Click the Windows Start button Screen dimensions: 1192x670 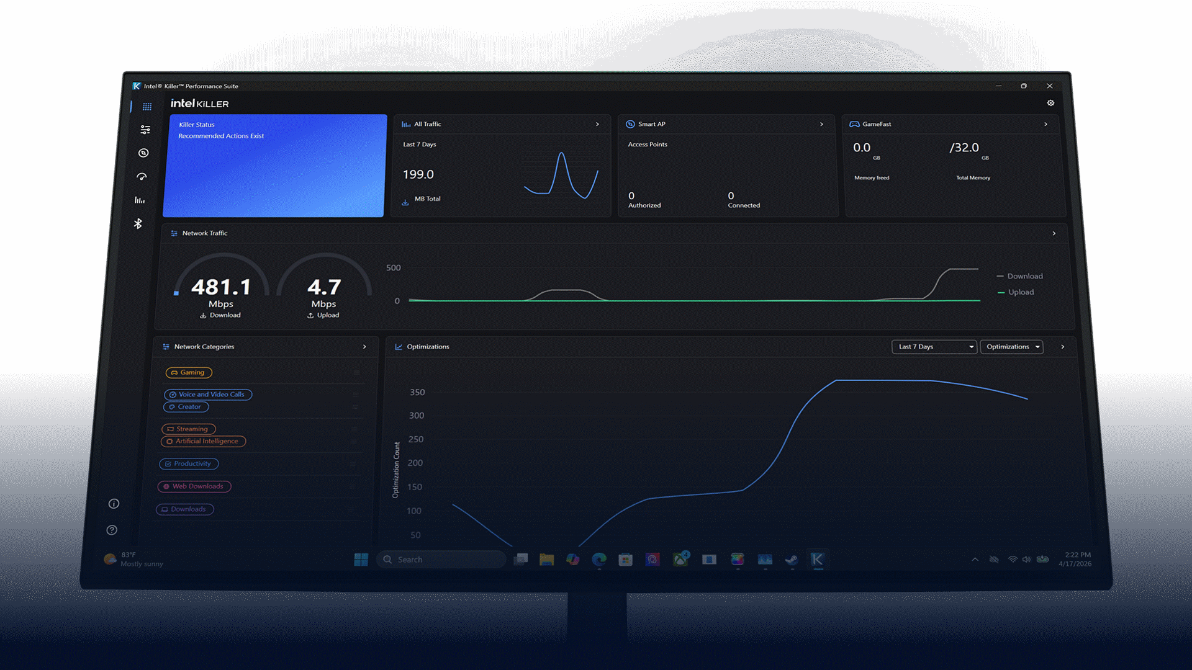[x=361, y=560]
